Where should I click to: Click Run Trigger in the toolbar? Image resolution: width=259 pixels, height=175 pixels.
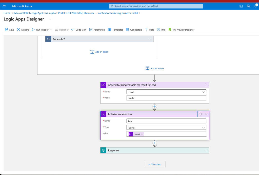click(40, 30)
